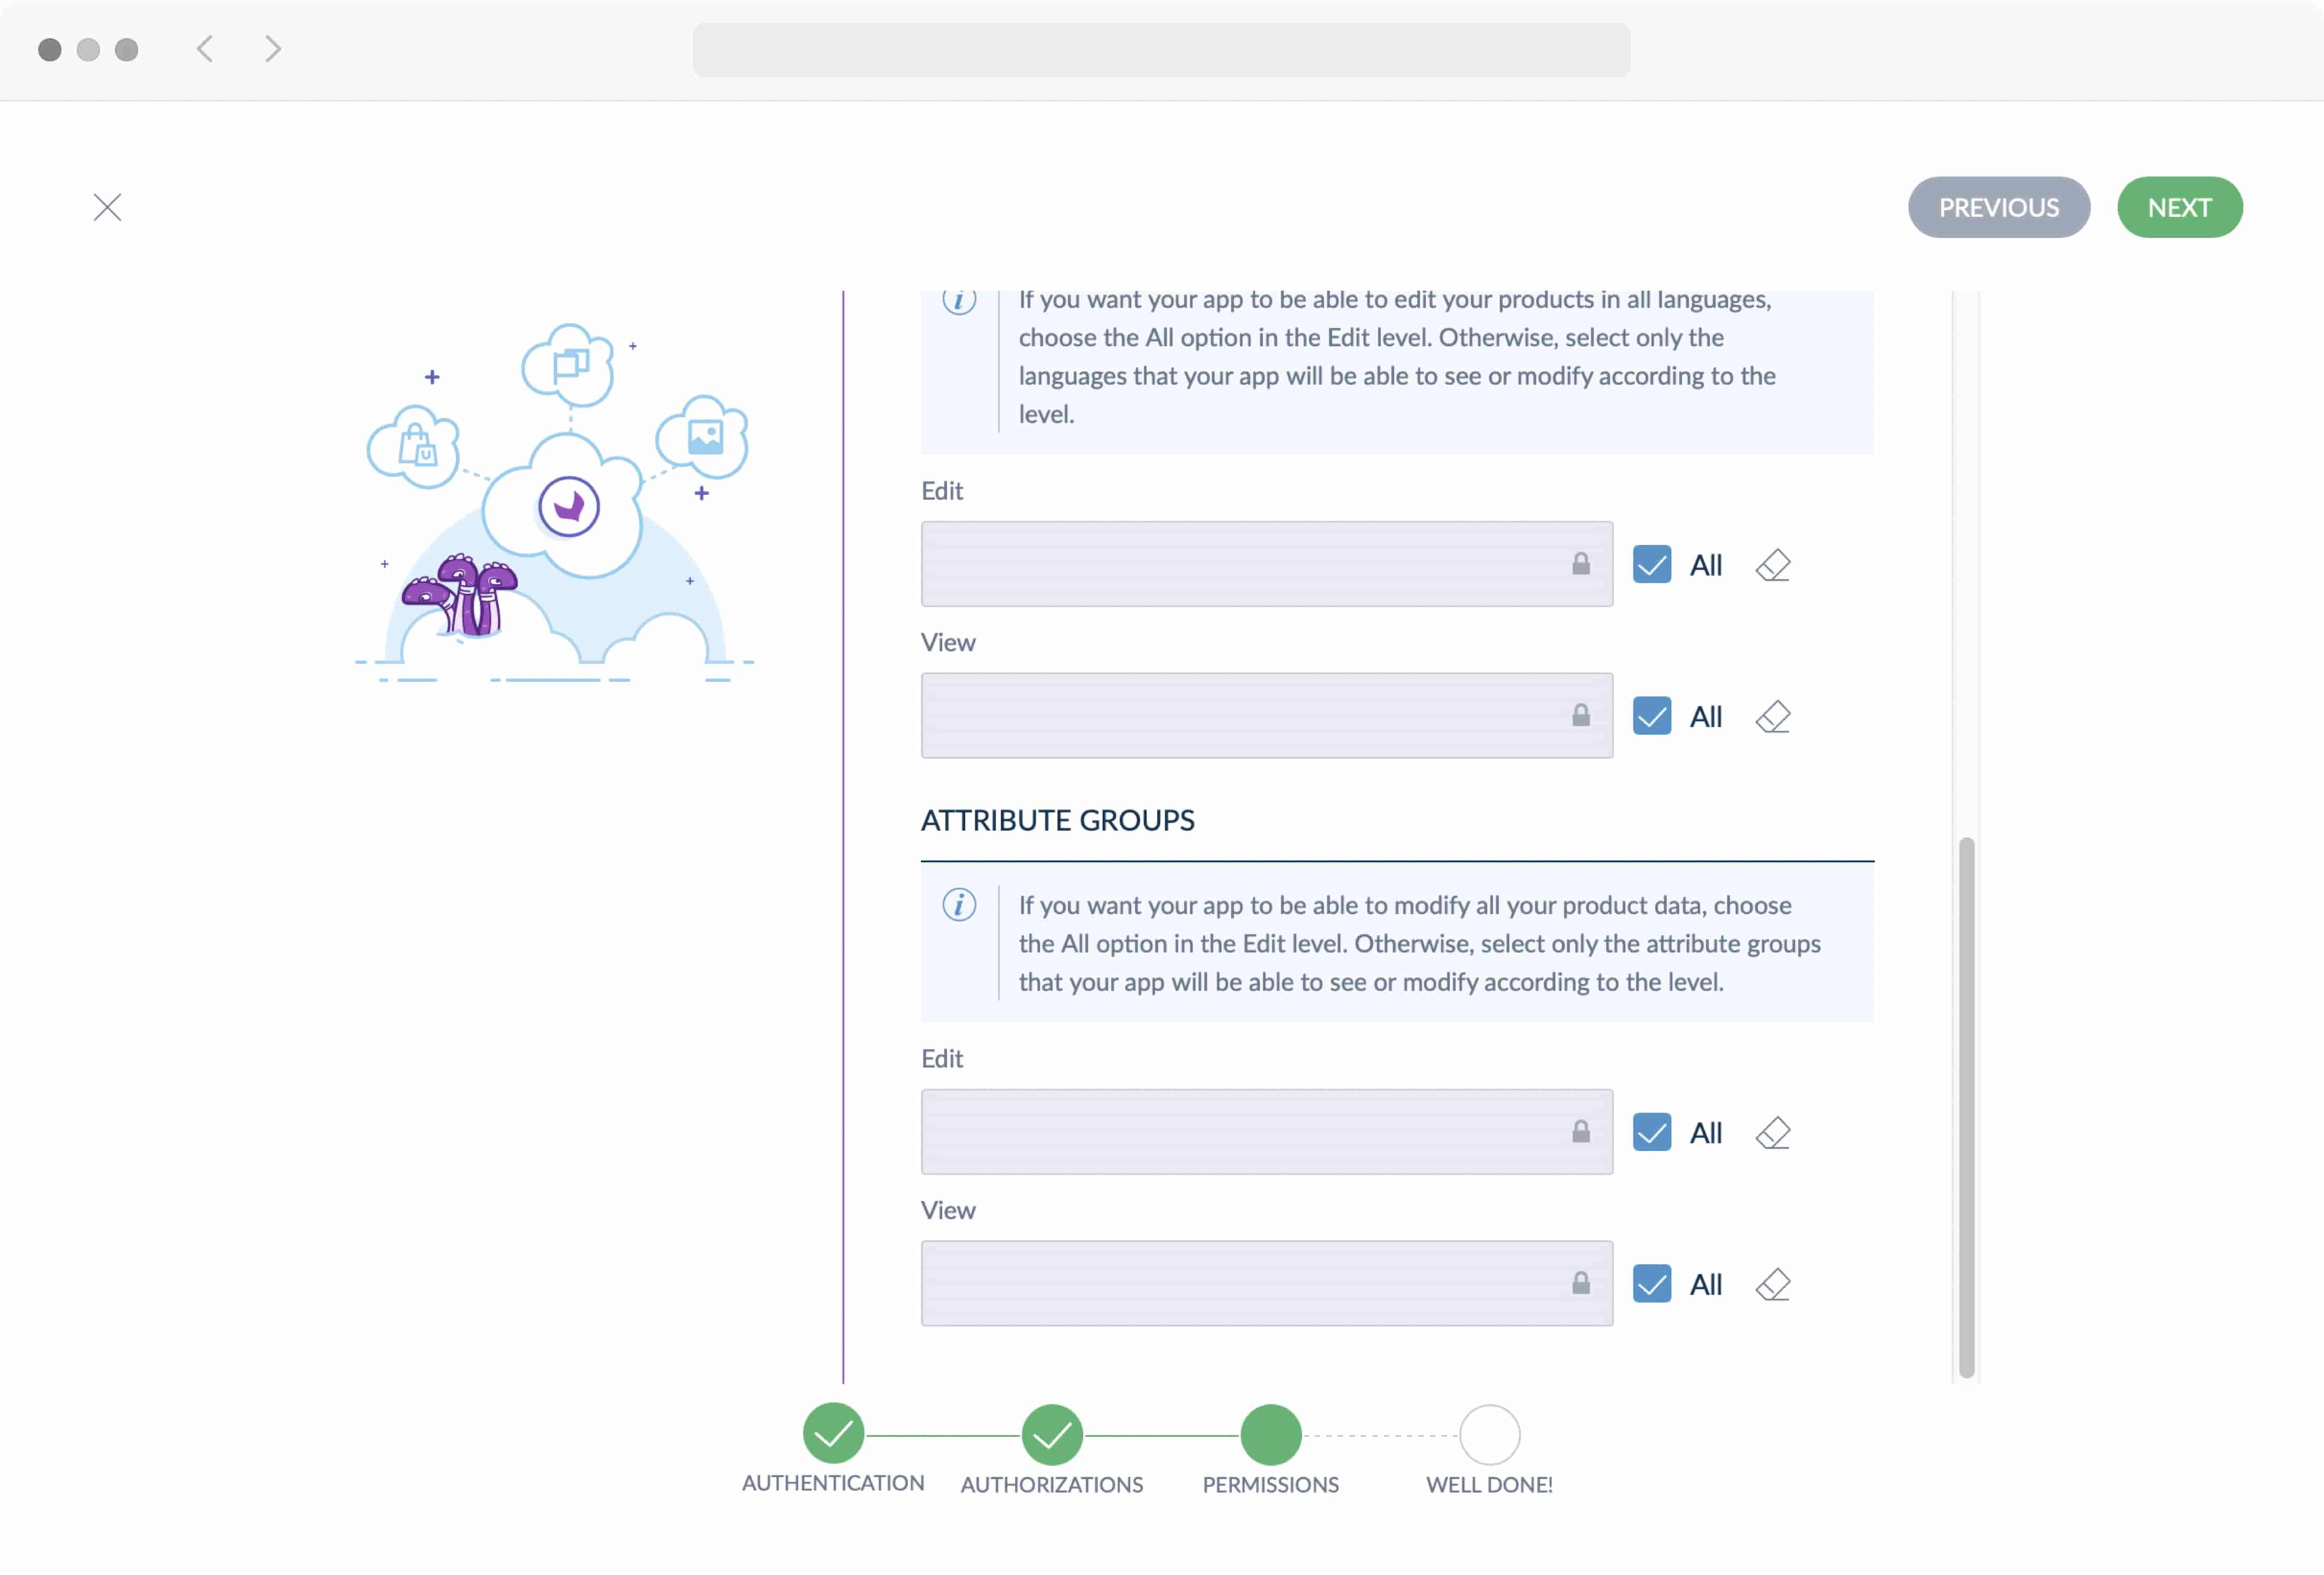
Task: Go to the Authentication step
Action: coord(833,1433)
